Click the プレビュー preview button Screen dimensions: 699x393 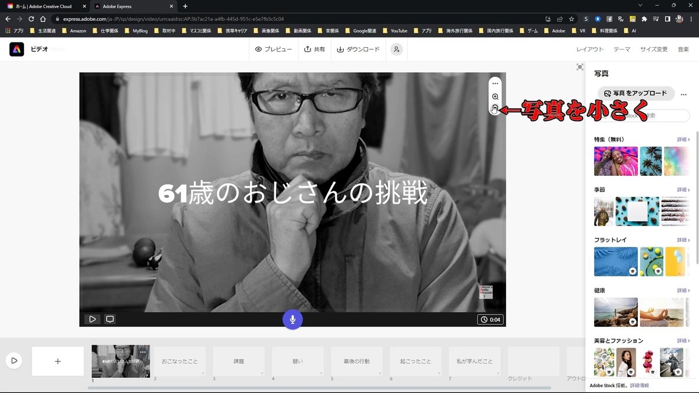tap(273, 49)
